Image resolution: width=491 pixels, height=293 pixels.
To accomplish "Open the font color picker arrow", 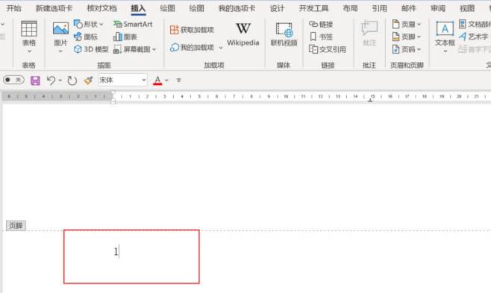I will coord(166,81).
